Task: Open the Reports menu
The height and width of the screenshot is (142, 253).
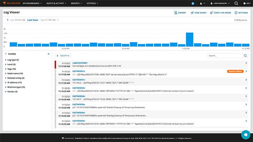Action: [x=76, y=3]
